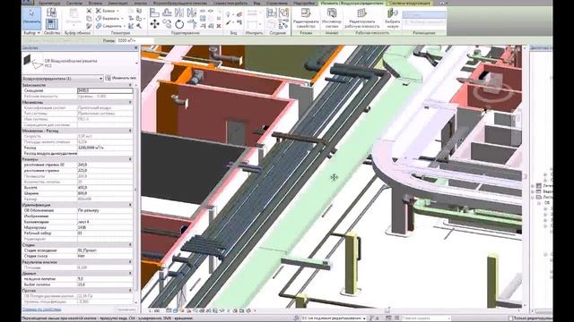Select the Copy tool in Редактирование

click(167, 24)
